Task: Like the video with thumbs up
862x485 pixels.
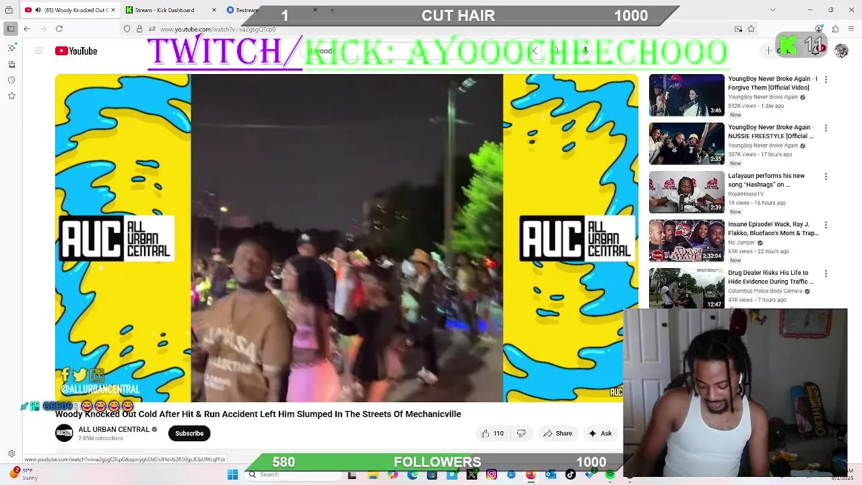Action: click(x=492, y=433)
